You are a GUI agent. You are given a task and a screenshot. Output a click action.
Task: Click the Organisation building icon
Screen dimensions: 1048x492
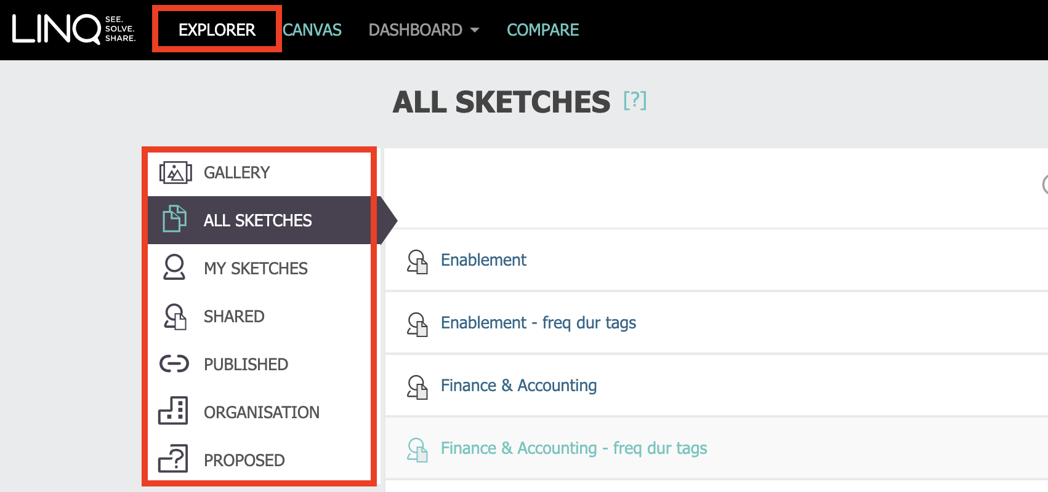[x=173, y=410]
